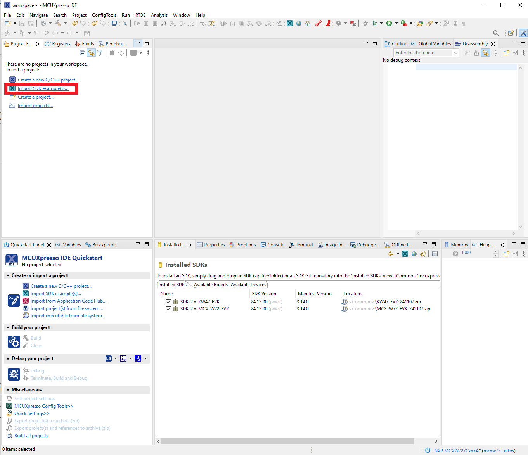Uncheck the SDK_2.x_MCX-W72-EVK installed SDK

pos(168,309)
